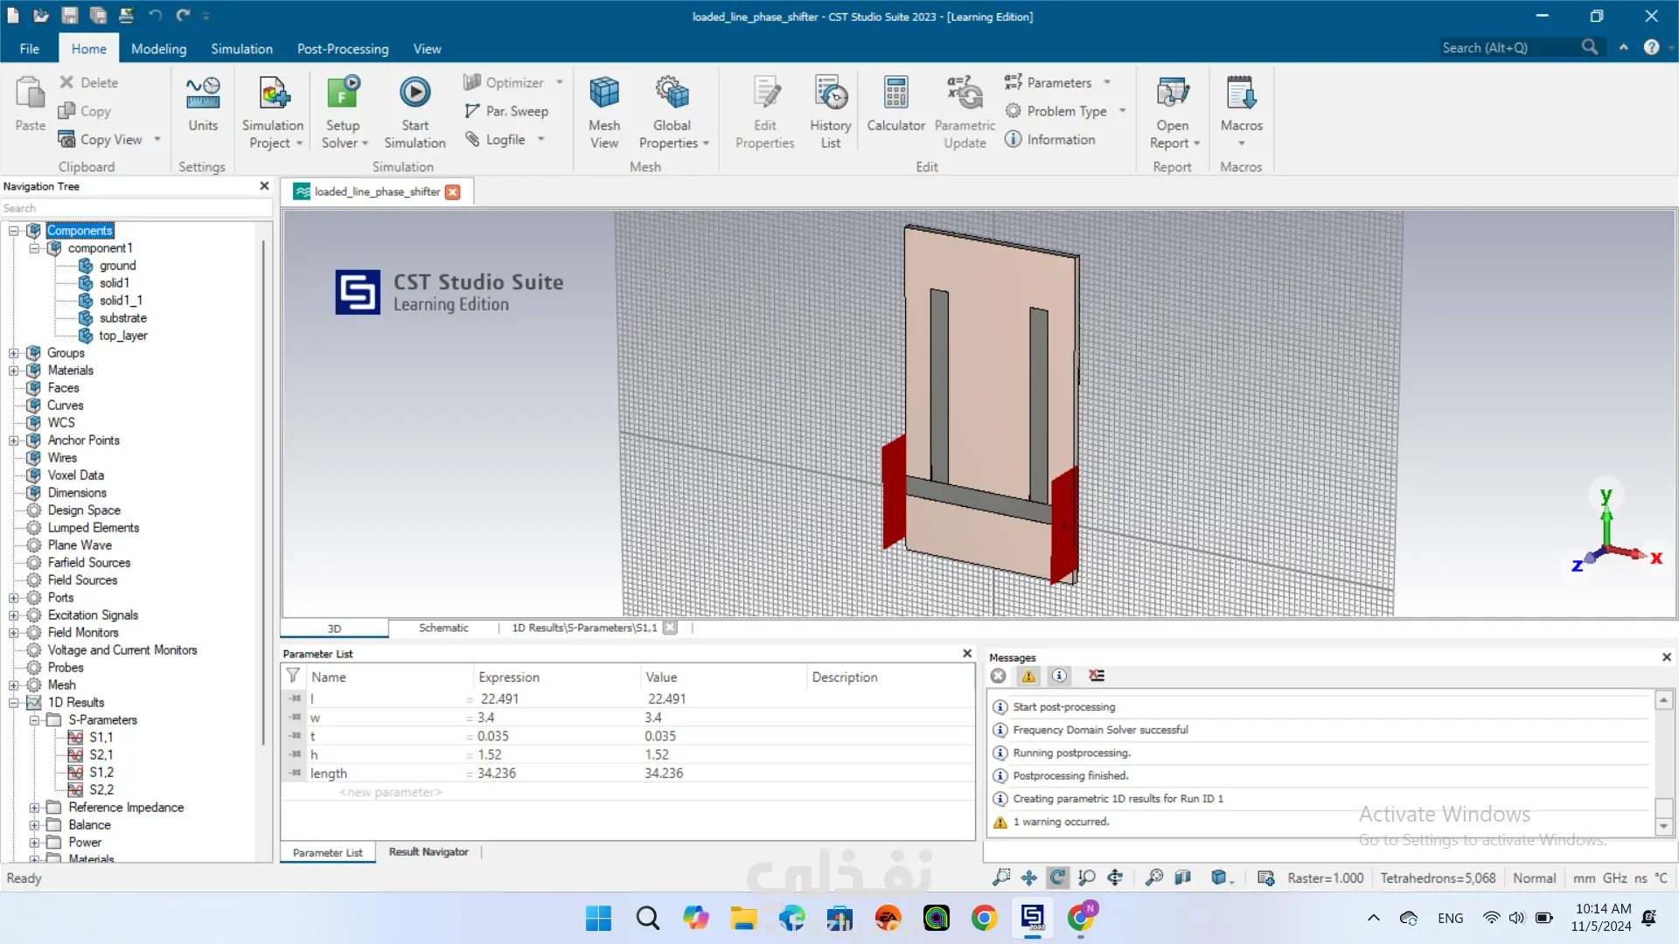Viewport: 1679px width, 944px height.
Task: Expand the Ports tree node
Action: [14, 598]
